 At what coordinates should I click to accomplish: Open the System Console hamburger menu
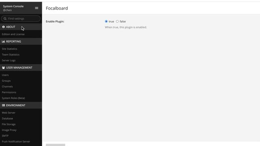coord(37,8)
